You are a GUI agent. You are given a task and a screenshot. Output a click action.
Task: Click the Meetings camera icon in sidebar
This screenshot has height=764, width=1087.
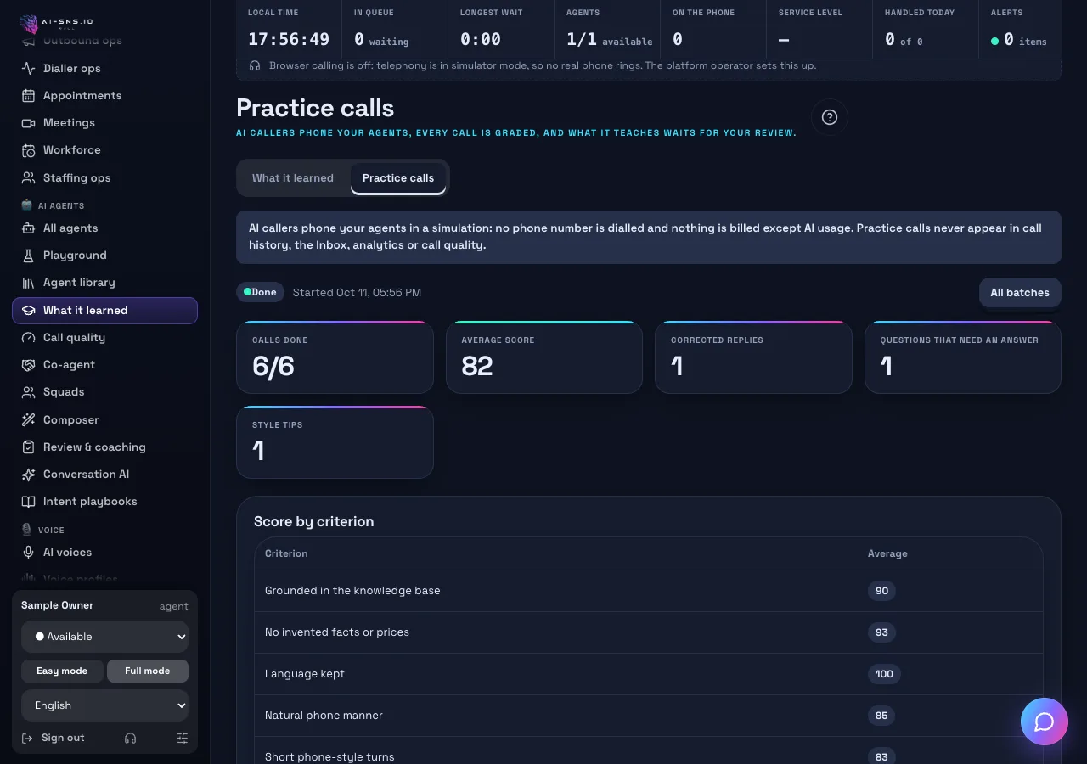pos(28,123)
